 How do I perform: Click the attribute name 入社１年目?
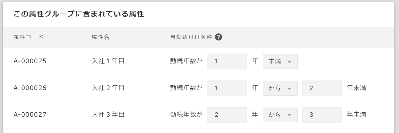click(x=108, y=61)
